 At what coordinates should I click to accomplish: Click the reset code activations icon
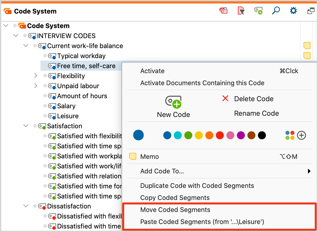pyautogui.click(x=223, y=11)
